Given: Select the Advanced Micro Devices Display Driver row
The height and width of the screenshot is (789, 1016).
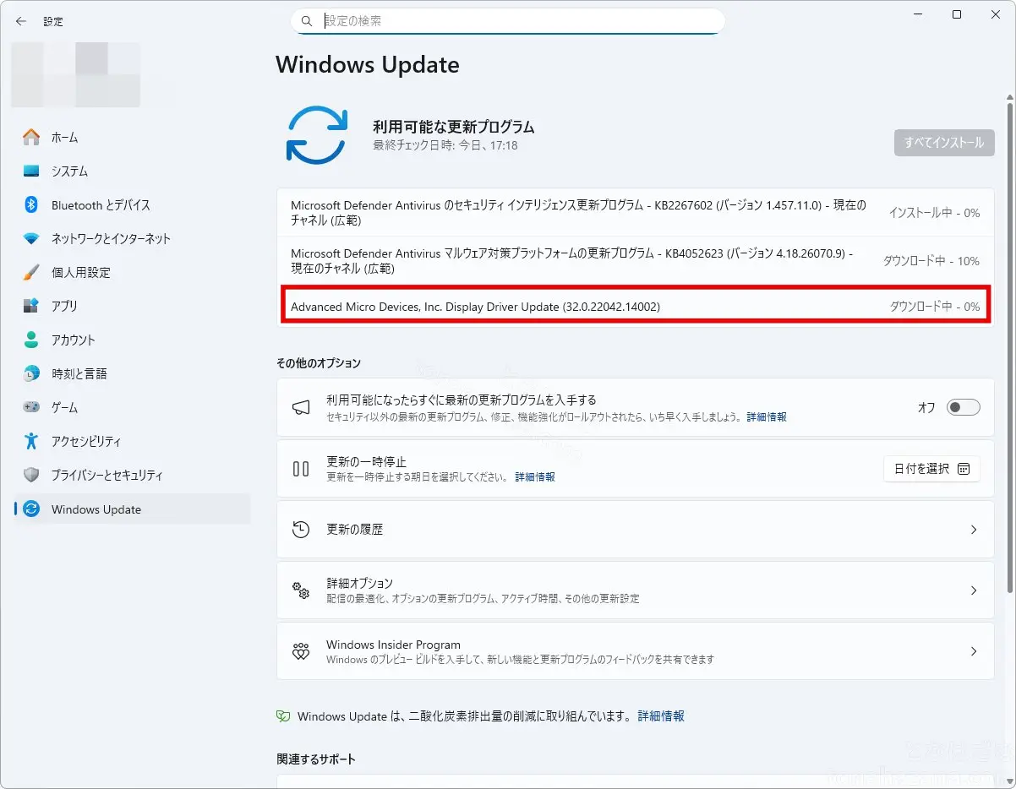Looking at the screenshot, I should pos(636,307).
